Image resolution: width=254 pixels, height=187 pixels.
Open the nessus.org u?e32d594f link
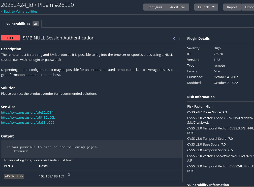(28, 112)
